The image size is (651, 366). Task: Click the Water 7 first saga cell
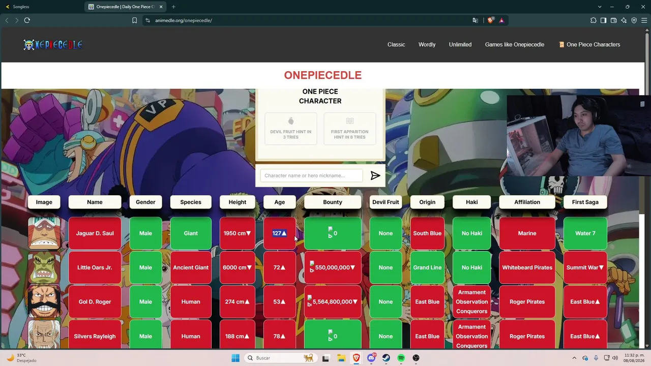click(x=585, y=233)
